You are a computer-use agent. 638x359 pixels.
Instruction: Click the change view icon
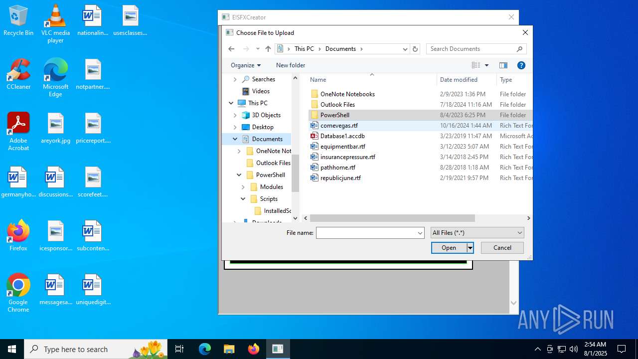point(476,65)
